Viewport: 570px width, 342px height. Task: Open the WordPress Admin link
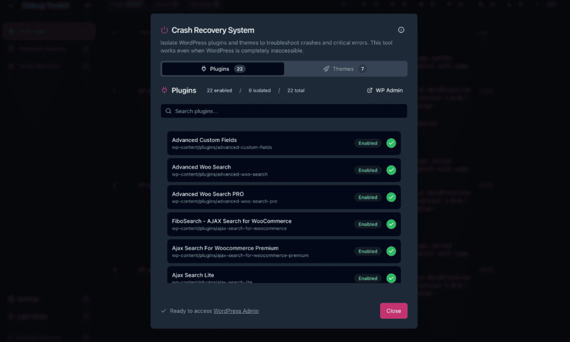[x=236, y=311]
